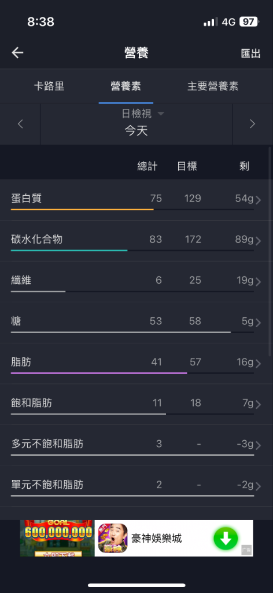Image resolution: width=273 pixels, height=593 pixels.
Task: Tap the back arrow icon
Action: pos(17,53)
